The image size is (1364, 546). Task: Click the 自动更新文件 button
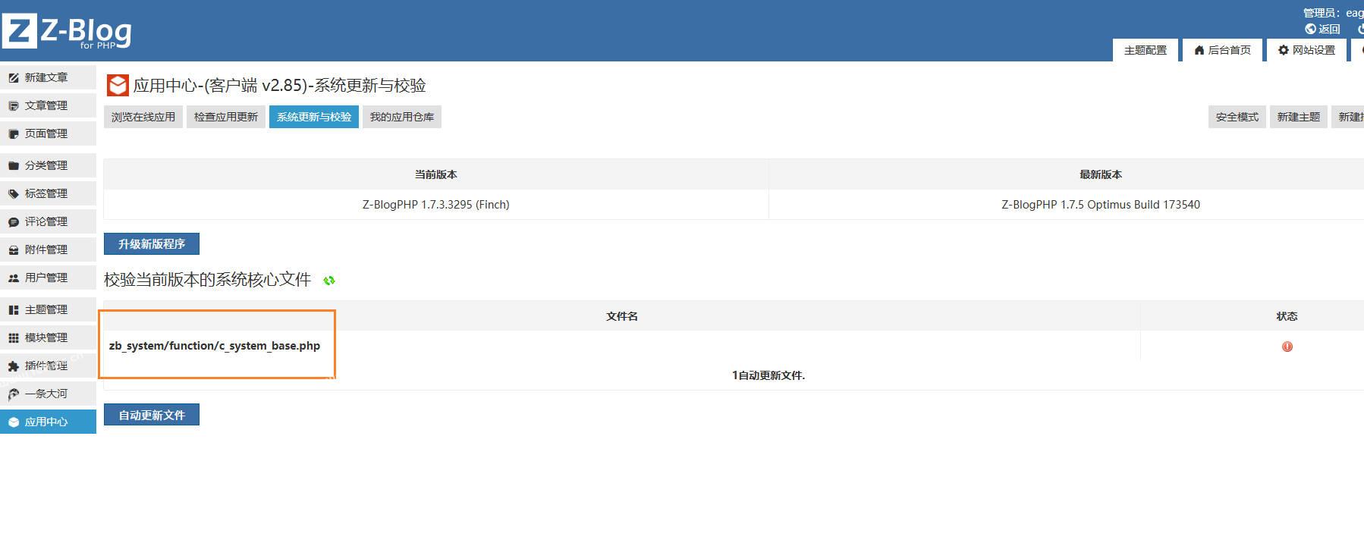(x=152, y=415)
